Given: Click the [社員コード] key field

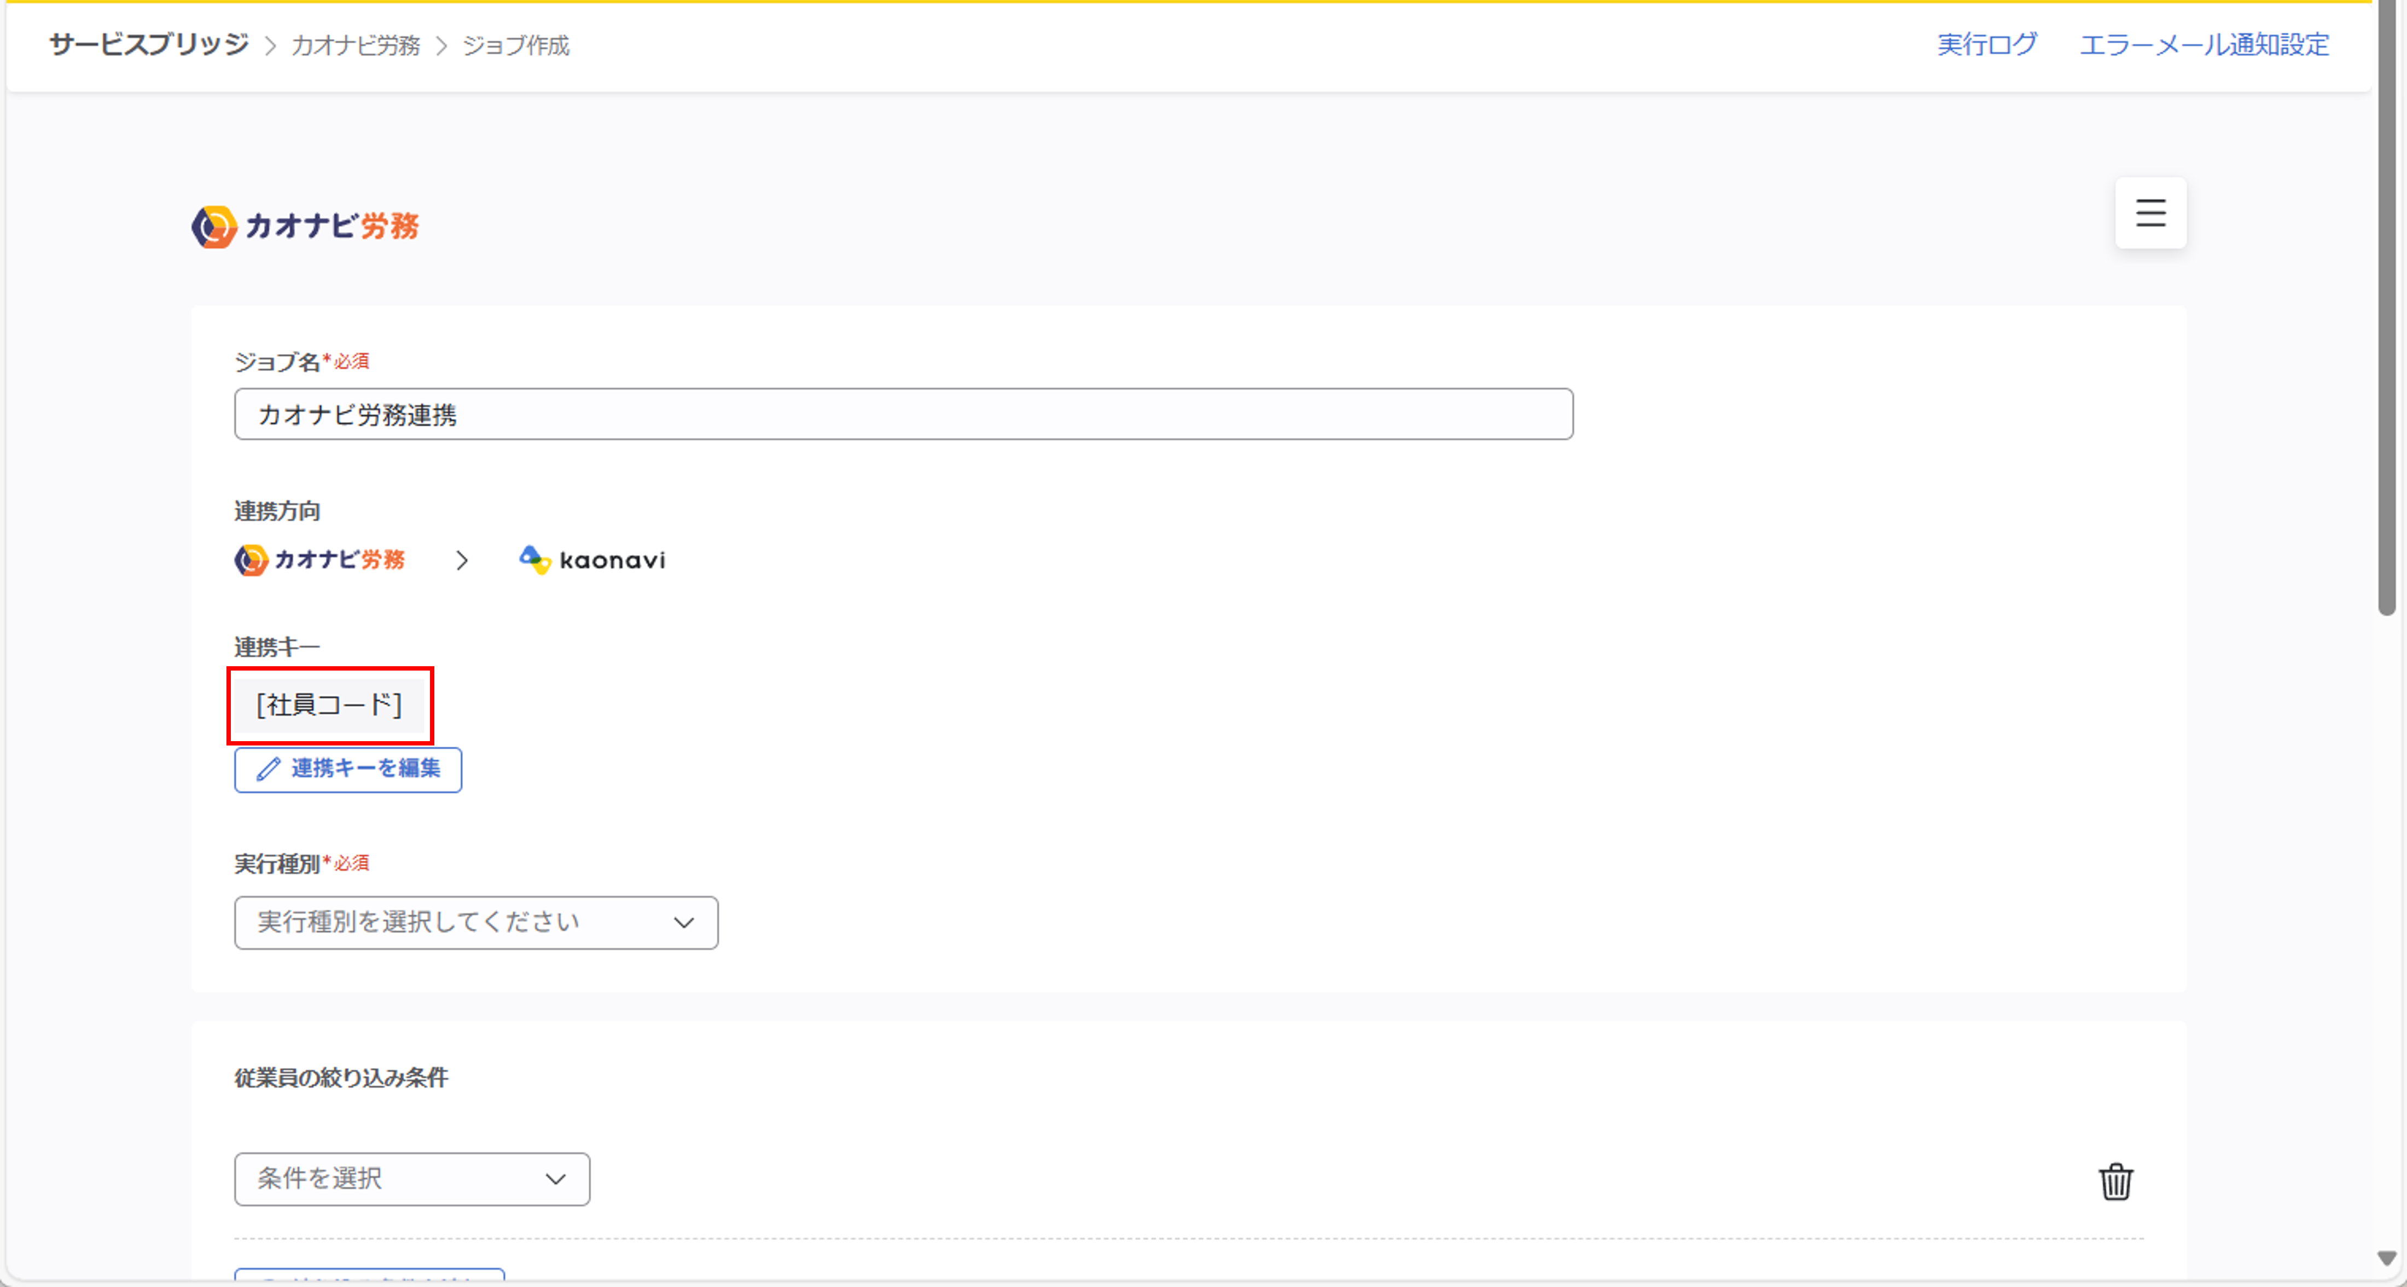Looking at the screenshot, I should click(x=330, y=705).
